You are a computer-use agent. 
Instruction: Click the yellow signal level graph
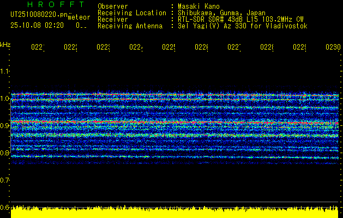point(174,213)
